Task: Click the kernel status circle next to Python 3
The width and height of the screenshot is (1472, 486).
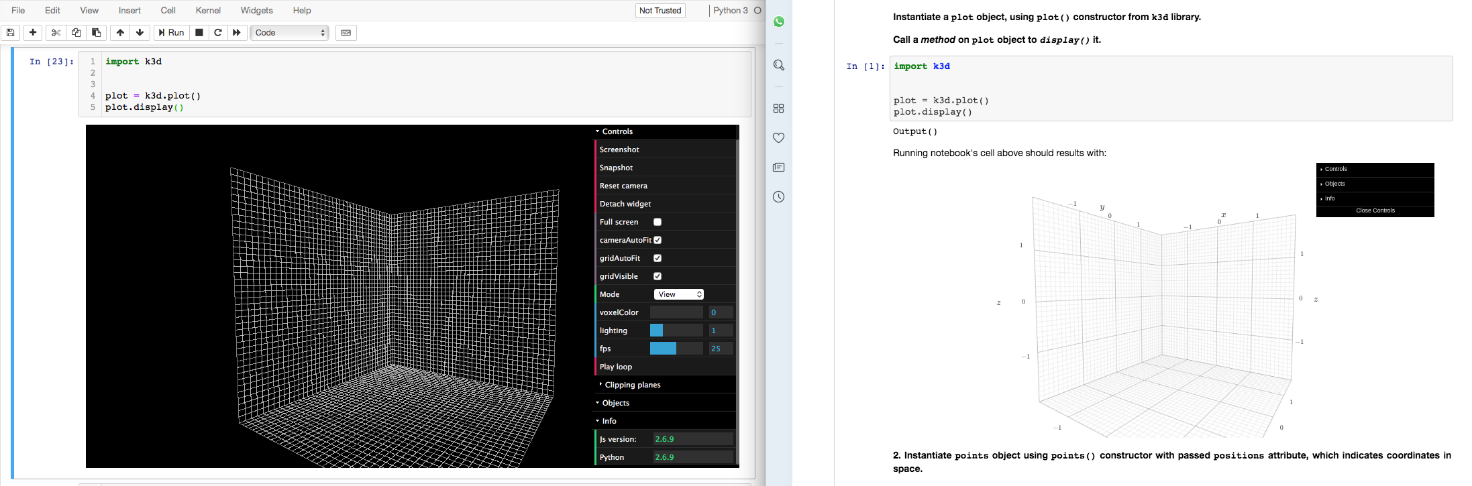Action: coord(757,10)
